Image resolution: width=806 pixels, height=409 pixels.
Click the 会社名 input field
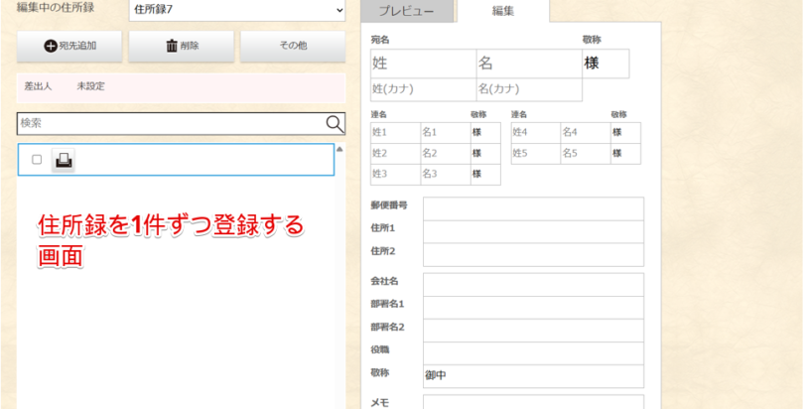[534, 285]
